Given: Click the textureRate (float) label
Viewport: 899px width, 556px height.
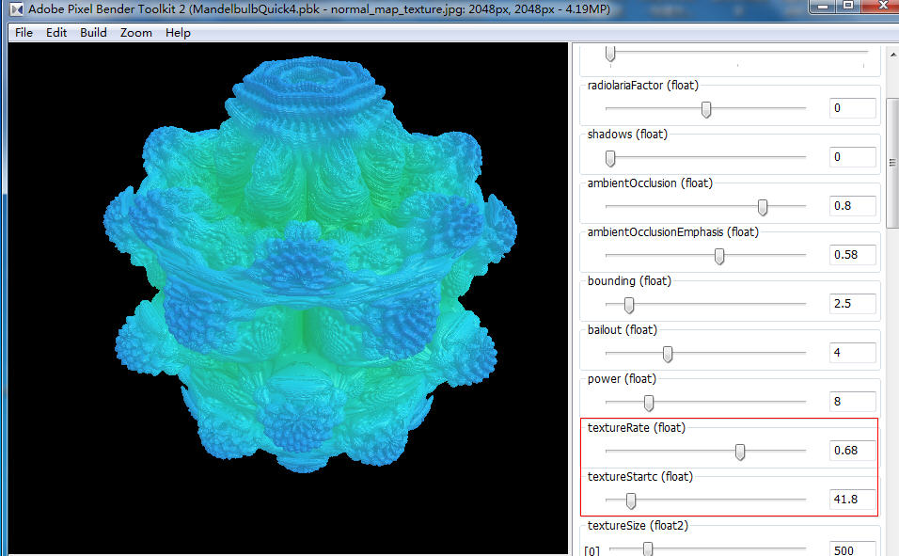Looking at the screenshot, I should click(637, 428).
